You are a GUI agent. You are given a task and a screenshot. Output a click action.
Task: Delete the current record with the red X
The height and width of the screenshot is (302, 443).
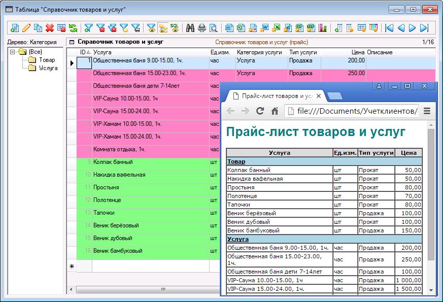point(50,28)
